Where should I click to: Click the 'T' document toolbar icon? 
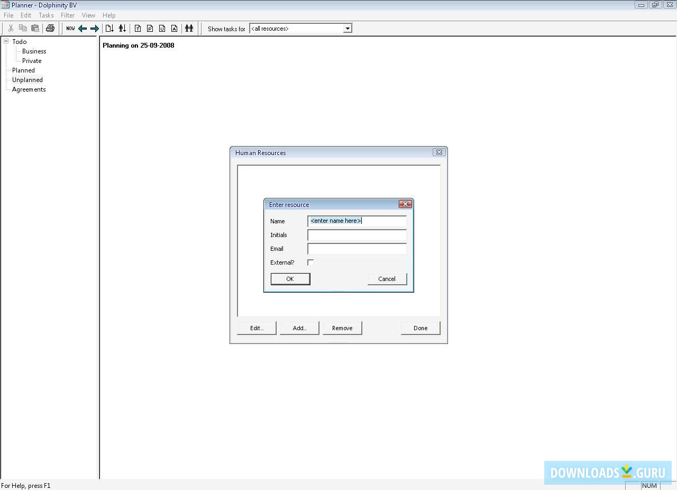[x=138, y=29]
